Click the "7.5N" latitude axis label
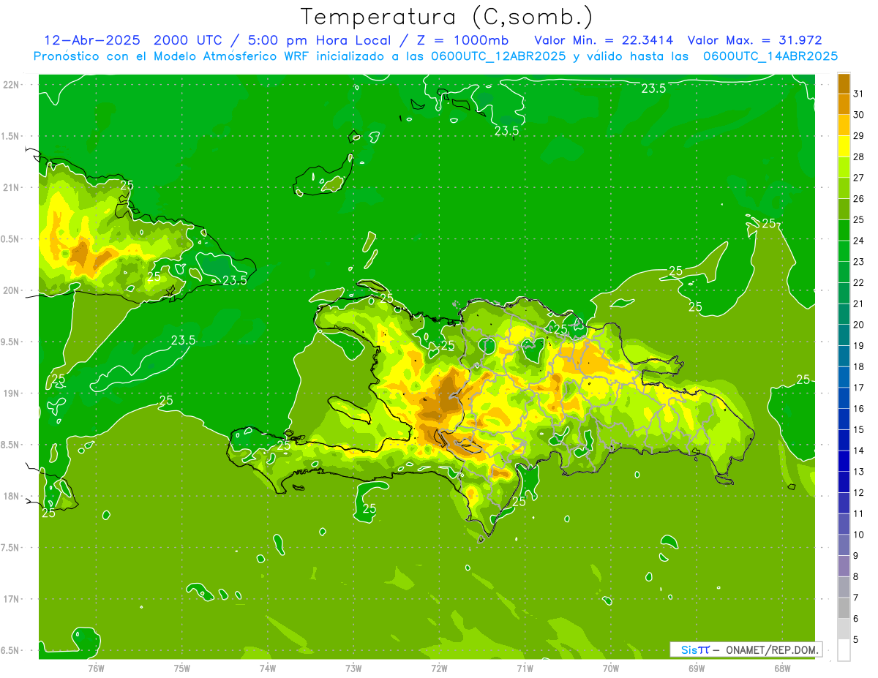The image size is (878, 678). click(x=11, y=548)
